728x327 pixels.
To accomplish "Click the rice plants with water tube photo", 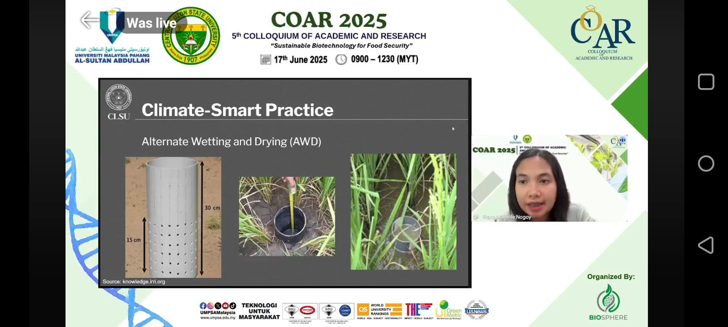I will pyautogui.click(x=404, y=212).
